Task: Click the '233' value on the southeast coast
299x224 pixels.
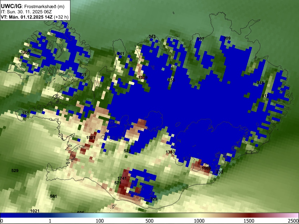Action: click(x=220, y=172)
